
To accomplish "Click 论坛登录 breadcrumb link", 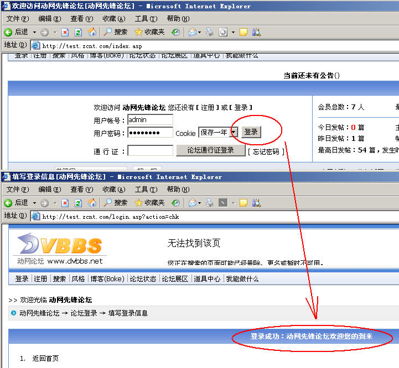I will point(84,313).
